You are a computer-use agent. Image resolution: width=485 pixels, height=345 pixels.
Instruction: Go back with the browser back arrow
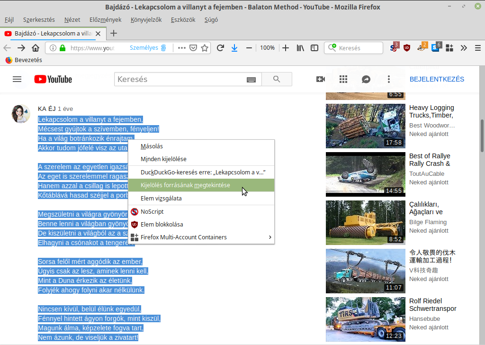coord(7,48)
